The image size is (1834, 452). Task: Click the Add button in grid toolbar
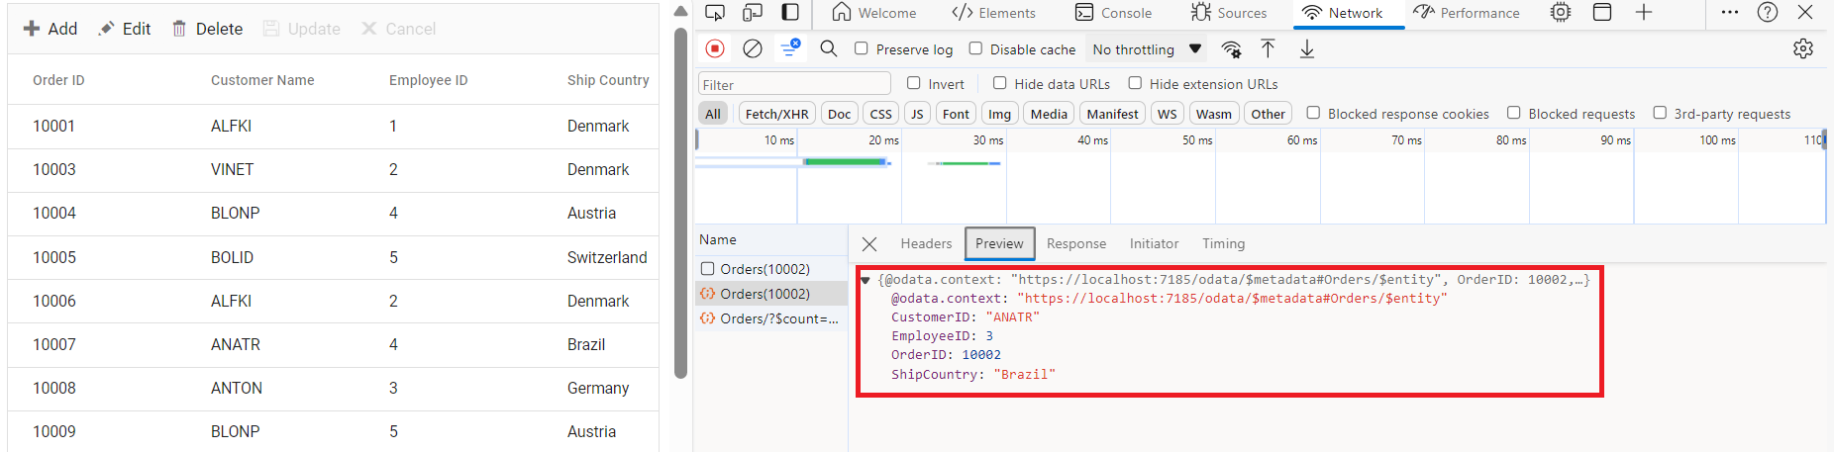click(50, 29)
